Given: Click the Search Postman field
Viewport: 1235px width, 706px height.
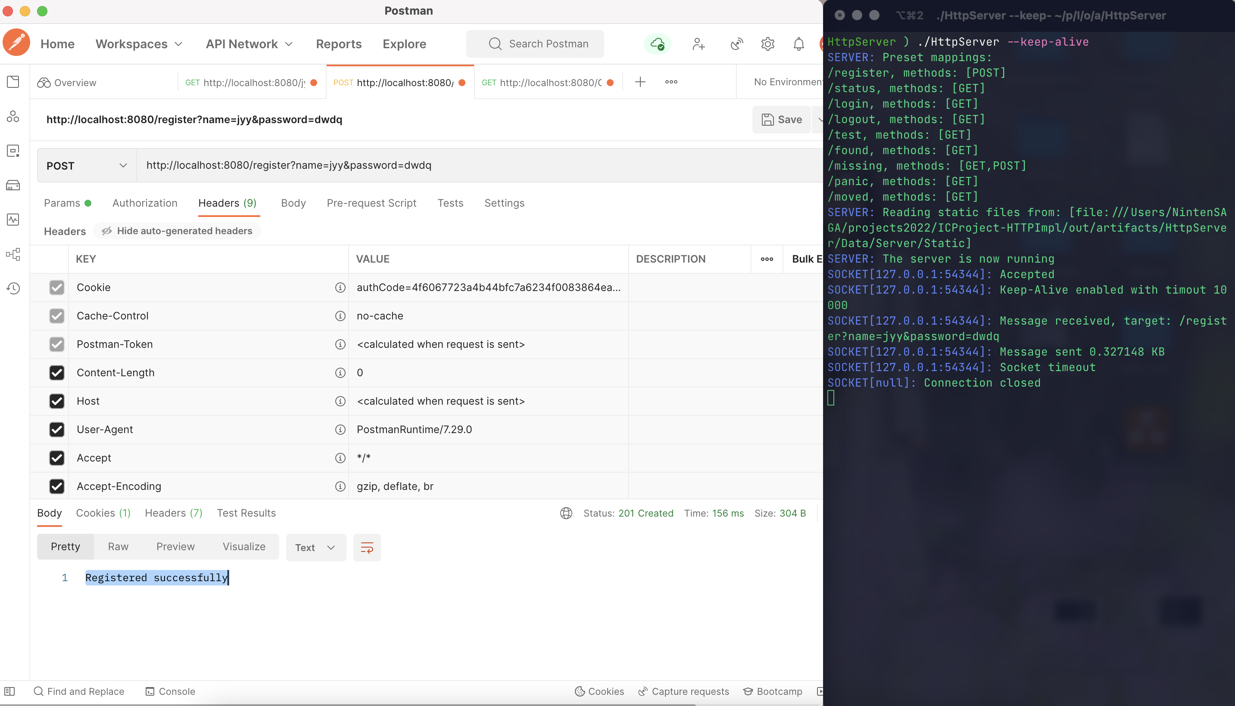Looking at the screenshot, I should 535,44.
